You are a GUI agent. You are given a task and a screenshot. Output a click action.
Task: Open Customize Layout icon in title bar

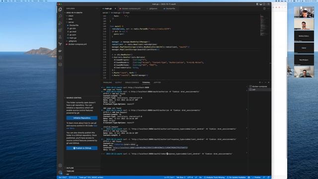[268, 4]
